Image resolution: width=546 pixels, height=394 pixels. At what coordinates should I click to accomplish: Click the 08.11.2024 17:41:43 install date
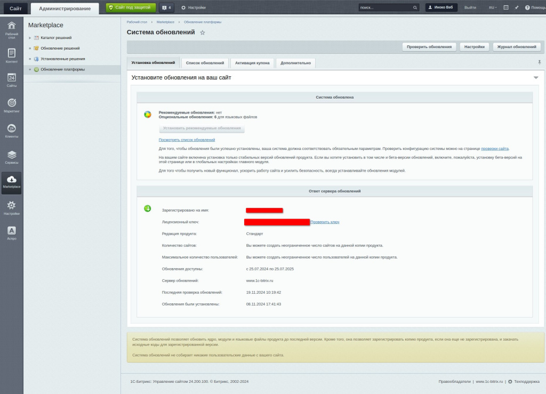[263, 304]
